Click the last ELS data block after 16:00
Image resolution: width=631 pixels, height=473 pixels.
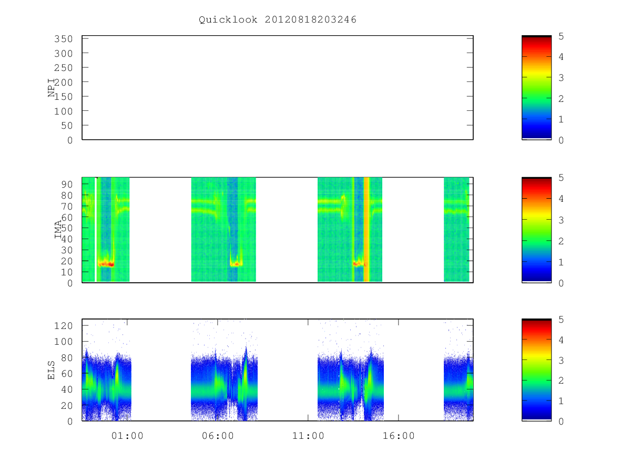pos(459,370)
